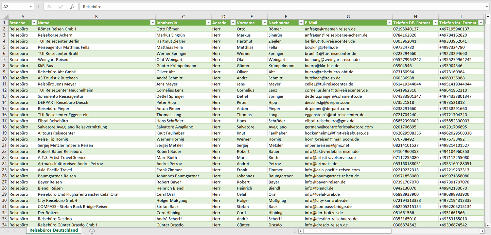Click the Select All corner triangle

[5, 17]
